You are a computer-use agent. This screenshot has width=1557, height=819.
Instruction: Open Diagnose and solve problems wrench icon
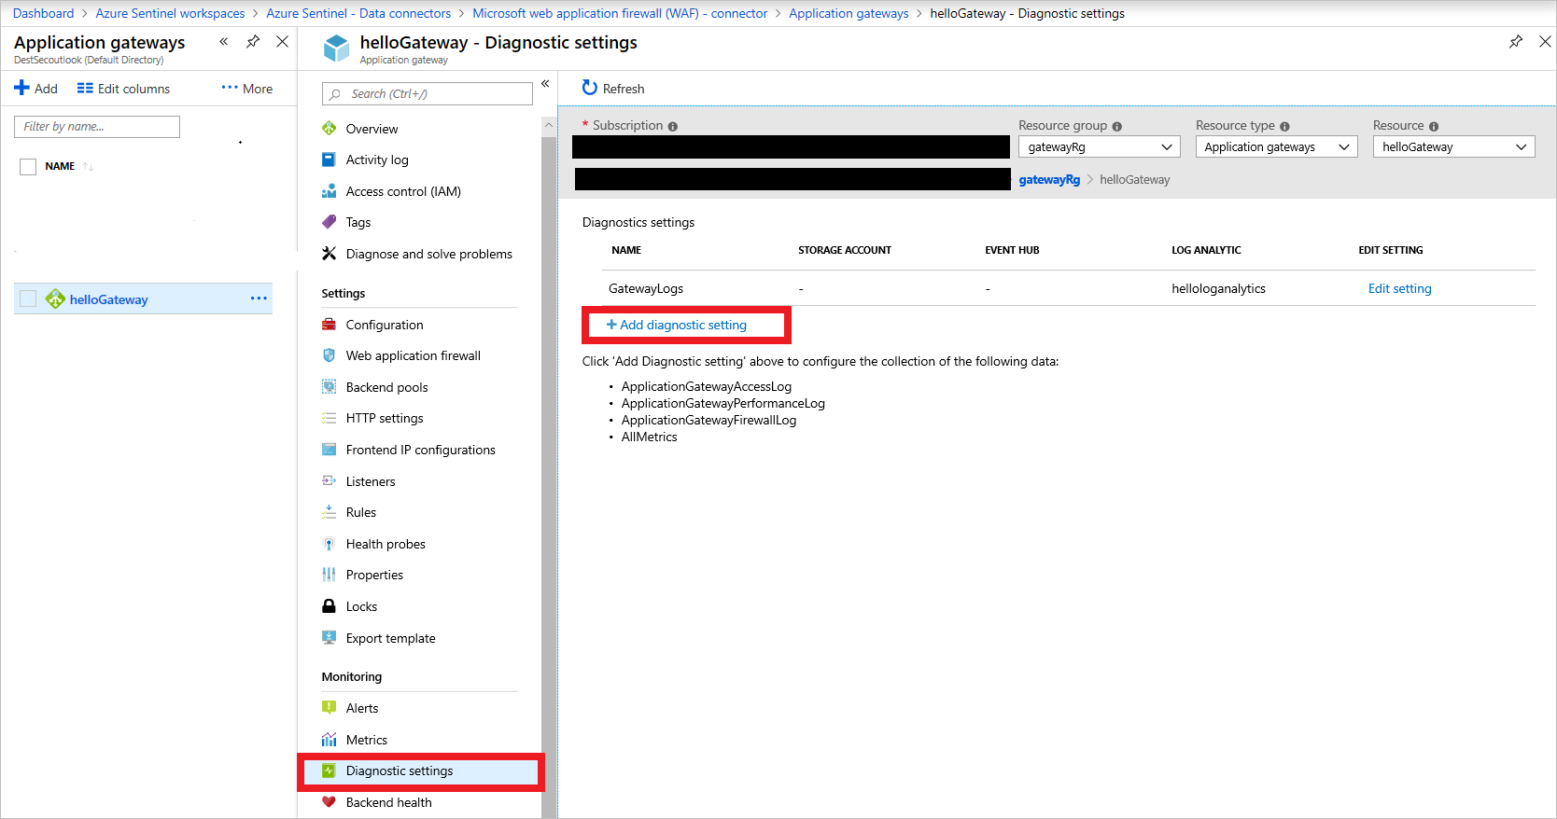[x=329, y=254]
